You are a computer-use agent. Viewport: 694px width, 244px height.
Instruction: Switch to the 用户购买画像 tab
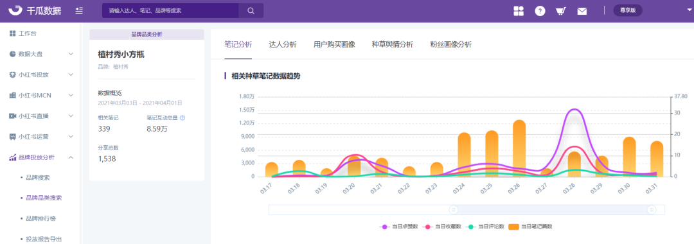pyautogui.click(x=334, y=44)
